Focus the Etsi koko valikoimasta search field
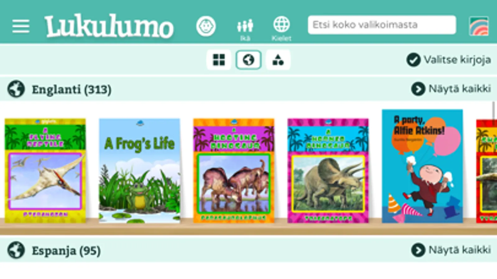The image size is (497, 279). pos(382,25)
